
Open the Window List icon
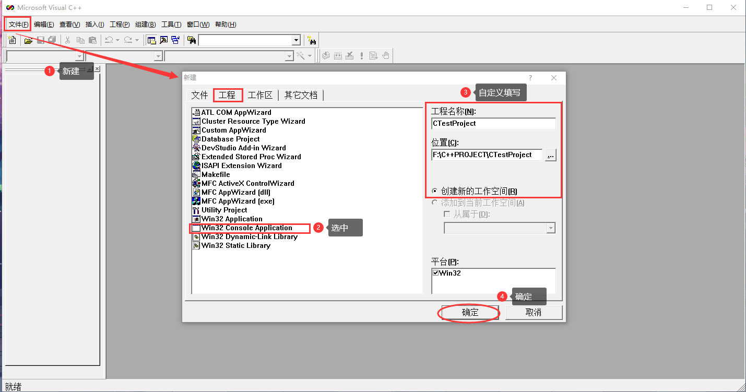coord(175,40)
